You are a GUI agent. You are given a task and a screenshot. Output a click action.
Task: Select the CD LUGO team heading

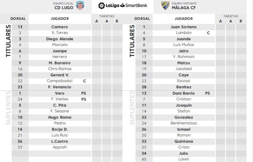(x=64, y=8)
